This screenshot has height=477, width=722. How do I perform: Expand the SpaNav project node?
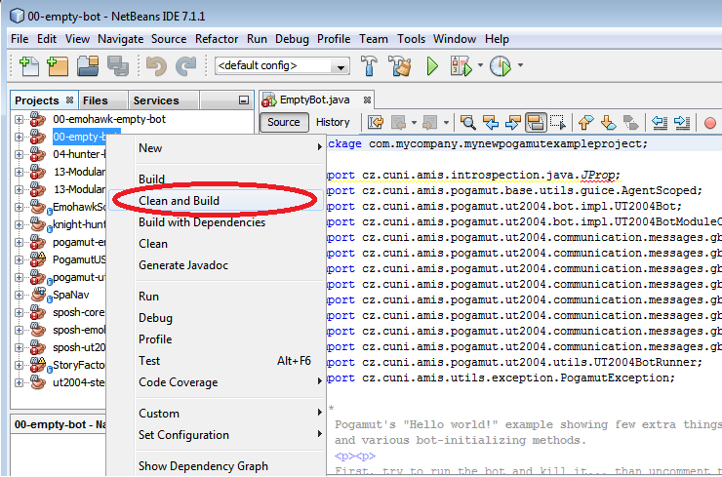pos(19,296)
